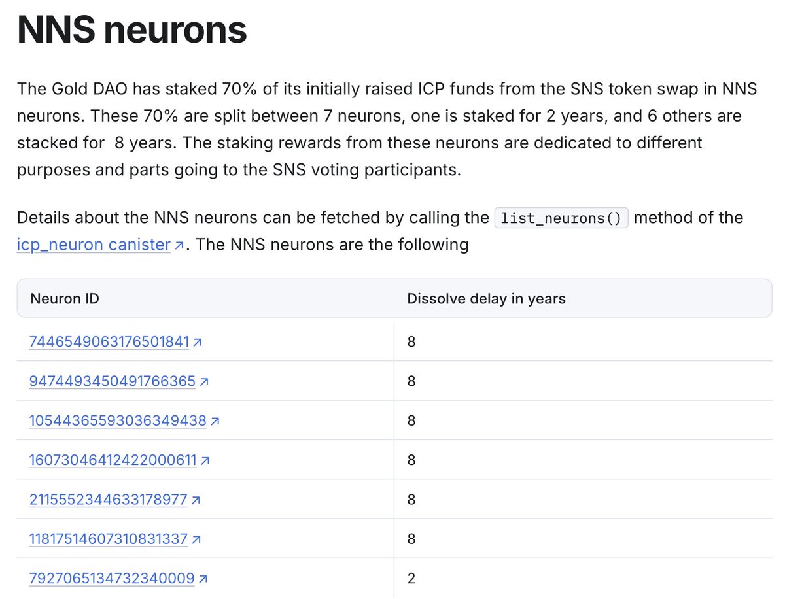Click external arrow icon after 16073046412422000611
Viewport: 785px width, 599px height.
205,461
